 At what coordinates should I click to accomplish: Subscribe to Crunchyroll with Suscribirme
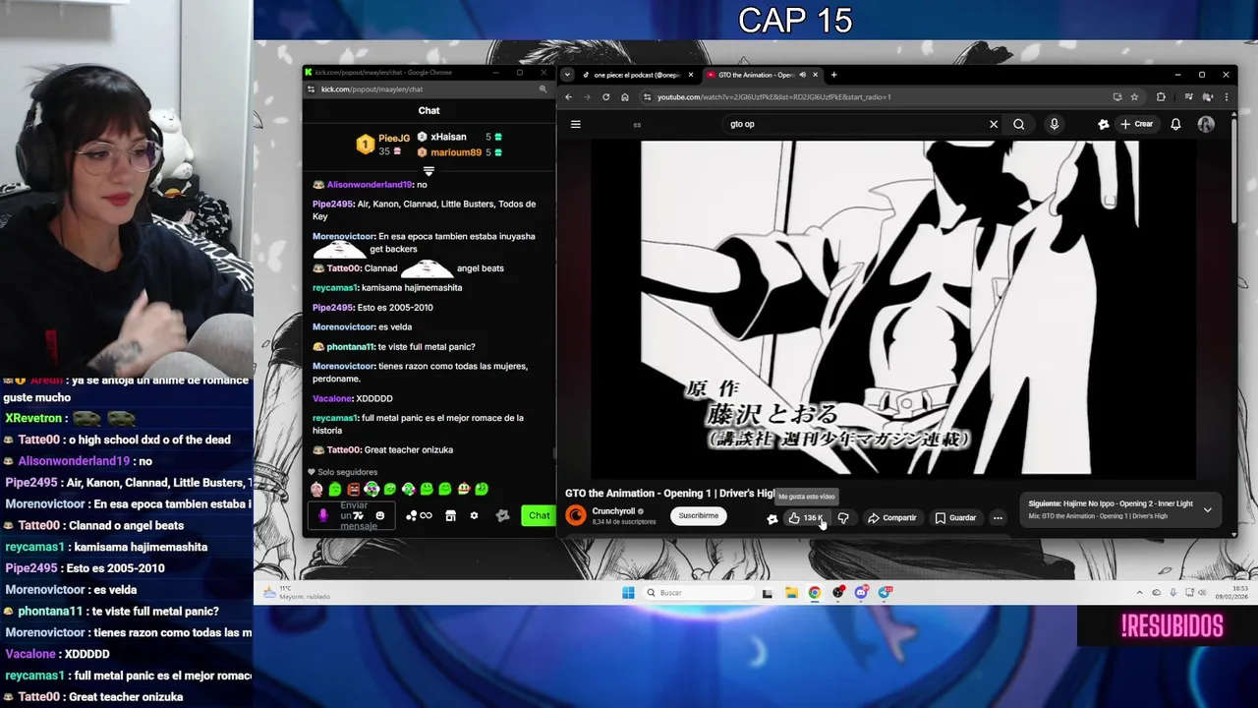pyautogui.click(x=698, y=515)
